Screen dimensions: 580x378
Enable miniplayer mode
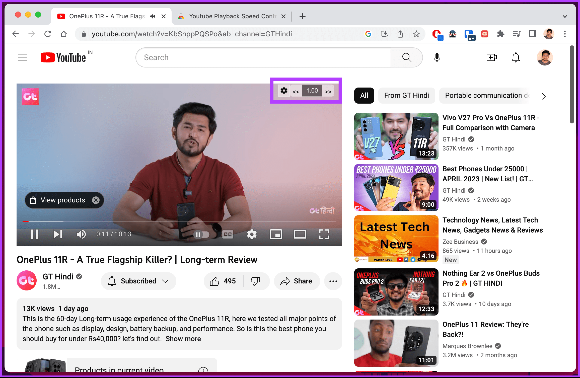pos(276,234)
